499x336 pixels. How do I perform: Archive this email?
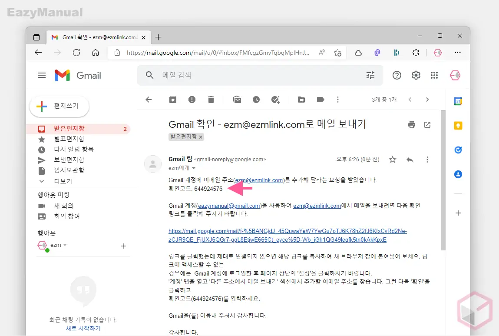(173, 100)
